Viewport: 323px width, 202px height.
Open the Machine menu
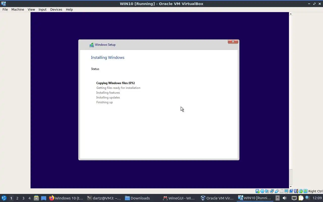(18, 9)
